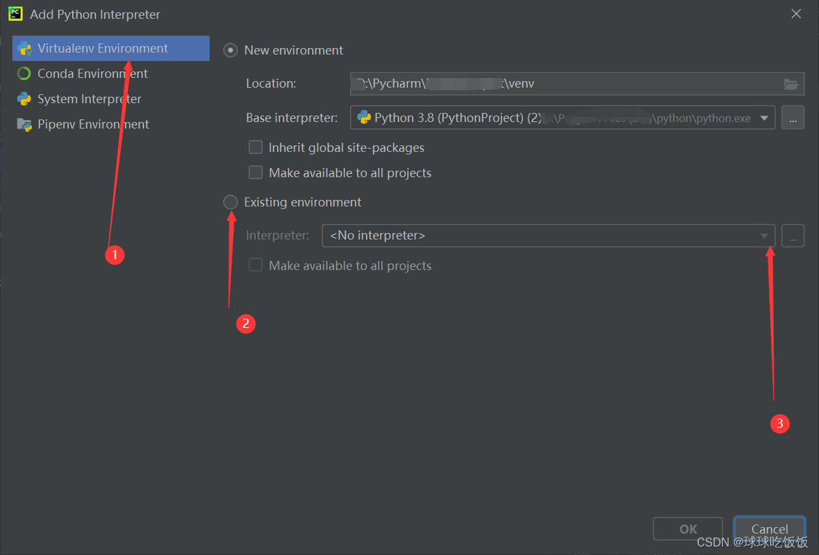Viewport: 819px width, 555px height.
Task: Browse for location with folder icon
Action: [x=790, y=84]
